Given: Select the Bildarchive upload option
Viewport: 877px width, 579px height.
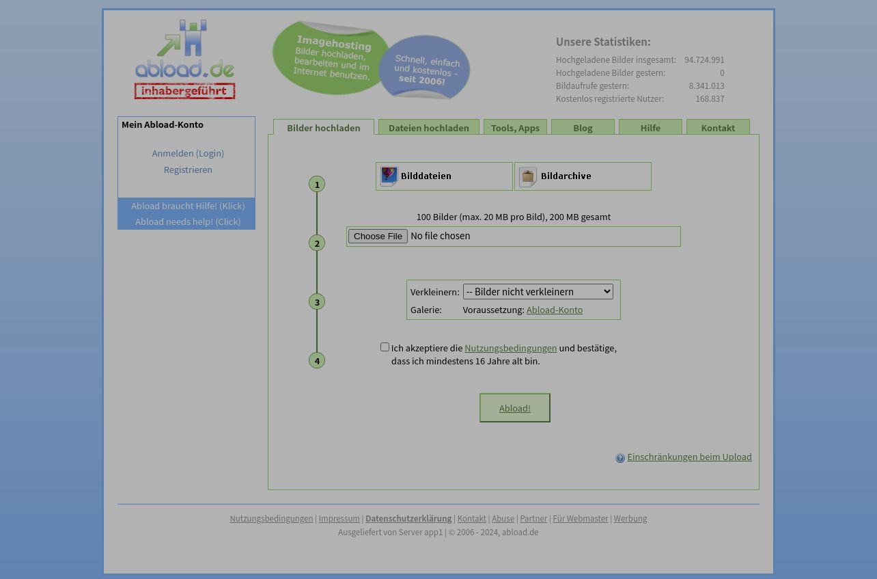Looking at the screenshot, I should 583,176.
